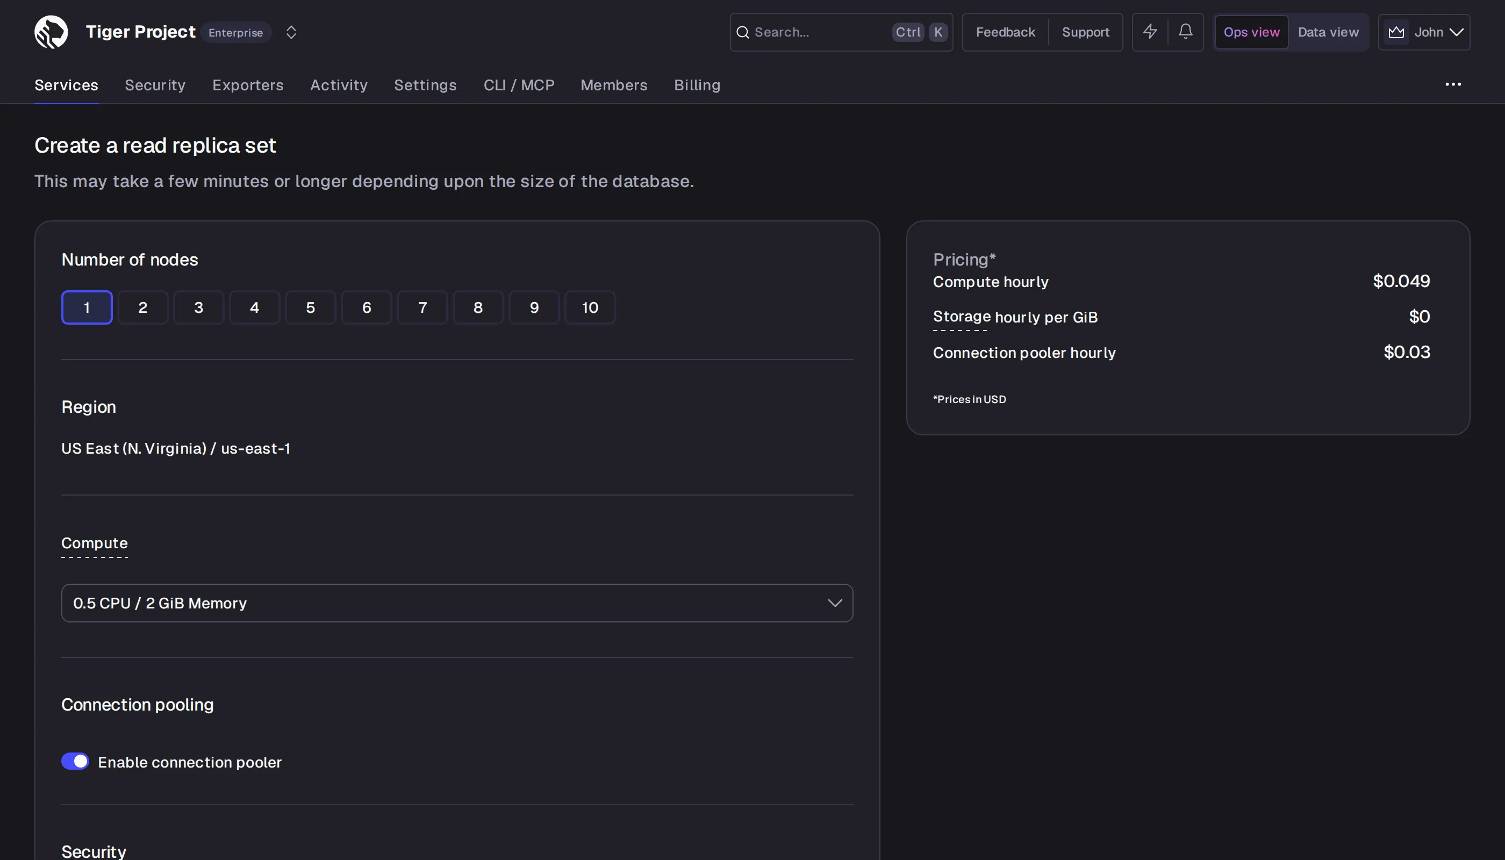Screen dimensions: 1505x860
Task: Open notifications bell icon
Action: point(1185,32)
